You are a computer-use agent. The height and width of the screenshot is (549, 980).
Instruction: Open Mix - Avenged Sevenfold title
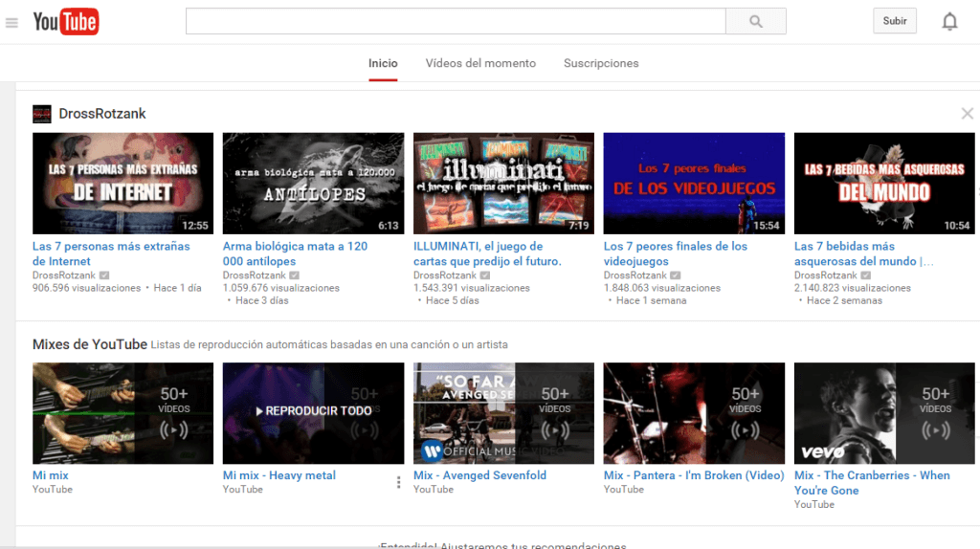tap(479, 475)
